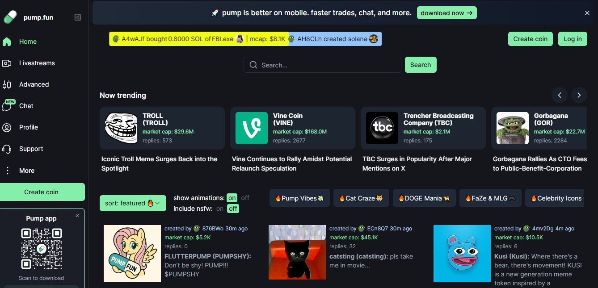598x288 pixels.
Task: Open creator 876BWo profile link
Action: point(213,229)
